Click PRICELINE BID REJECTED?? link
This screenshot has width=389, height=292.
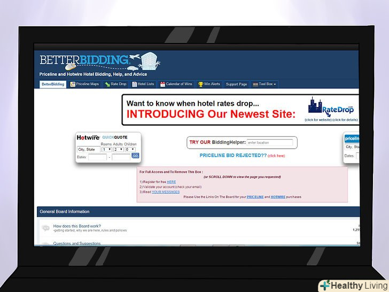click(233, 156)
